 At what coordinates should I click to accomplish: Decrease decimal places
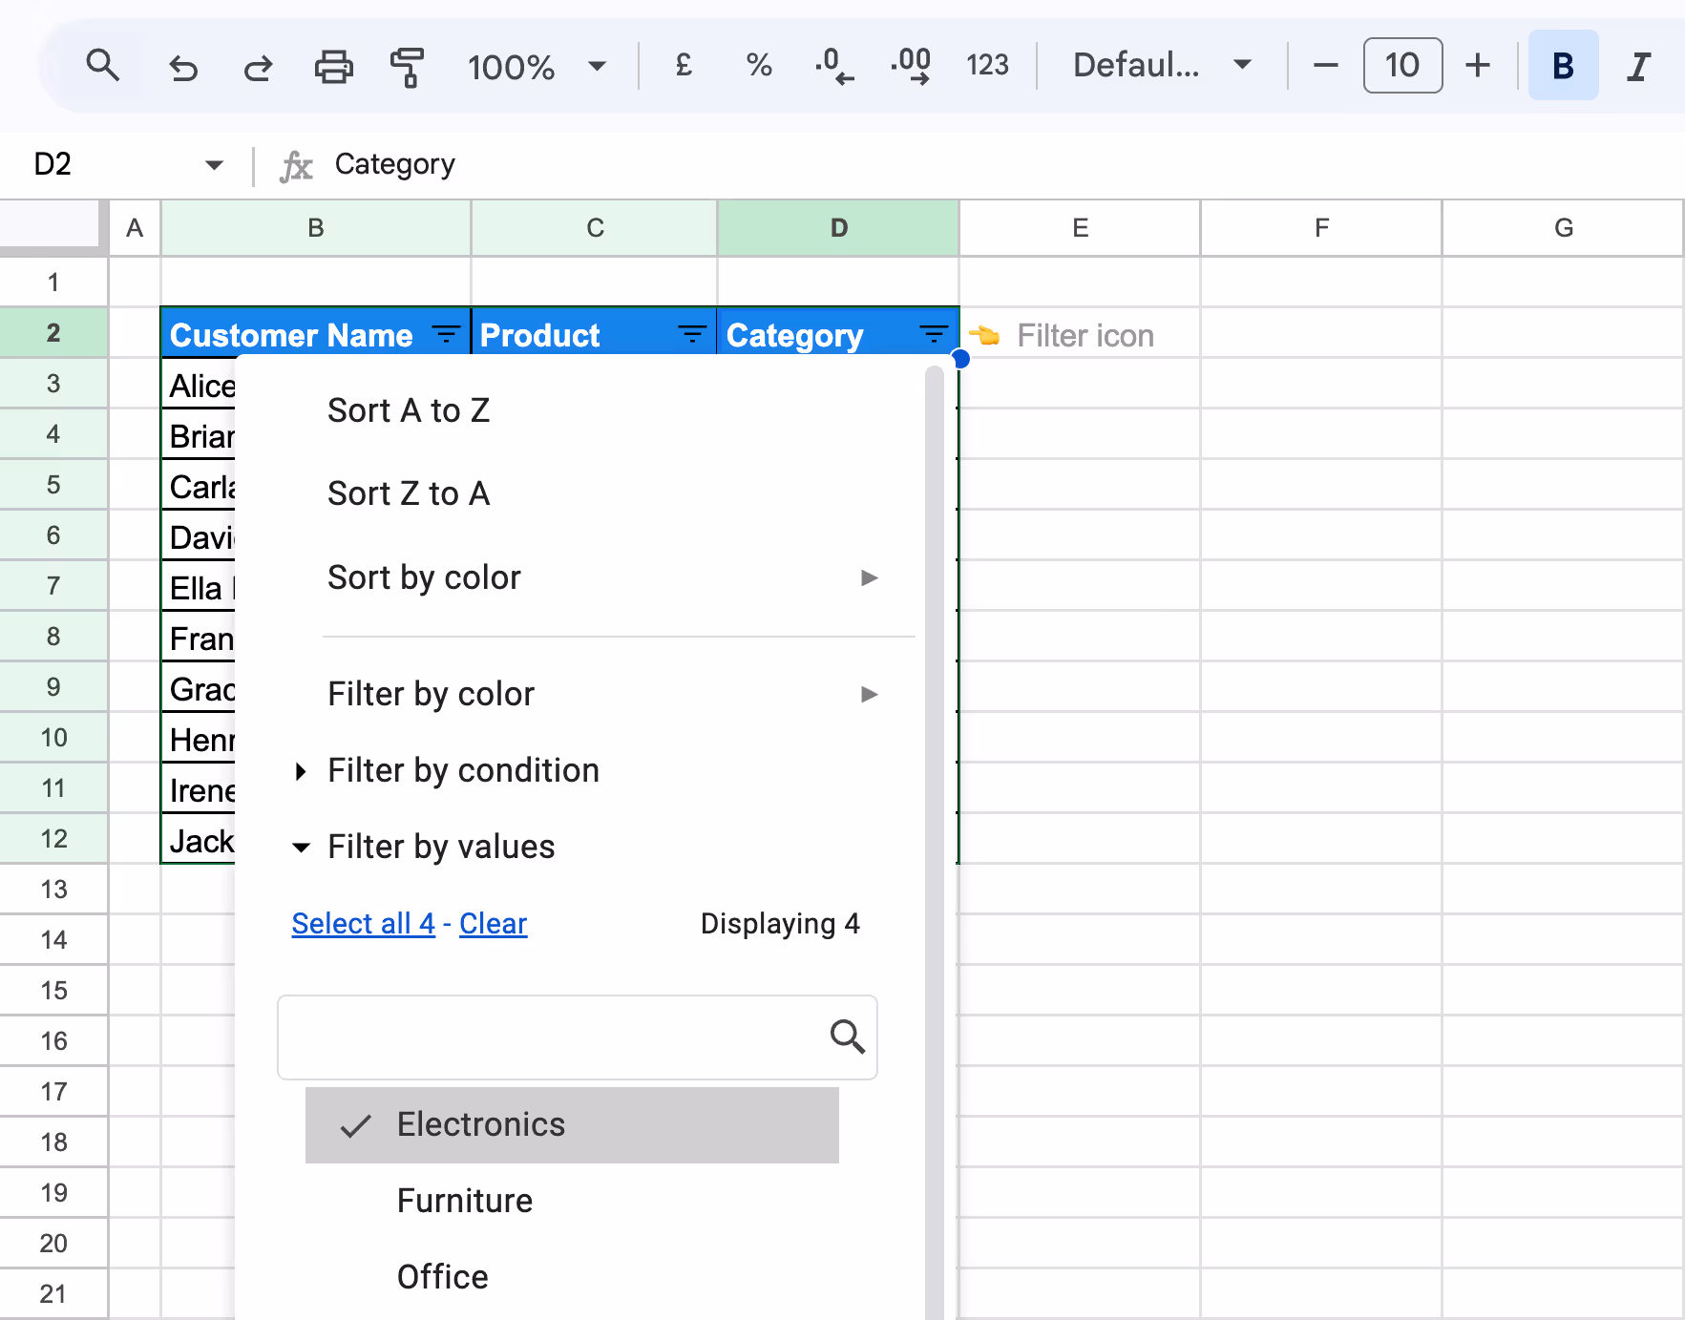[833, 65]
